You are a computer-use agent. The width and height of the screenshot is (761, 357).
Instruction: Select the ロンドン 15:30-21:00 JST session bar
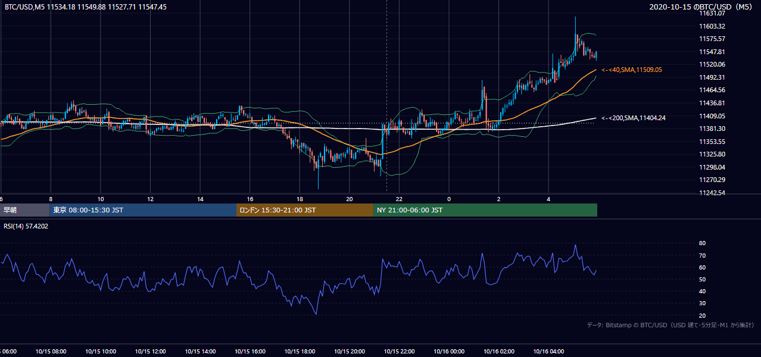[305, 210]
